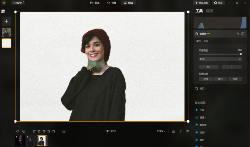Rate photo five stars

pos(54,131)
